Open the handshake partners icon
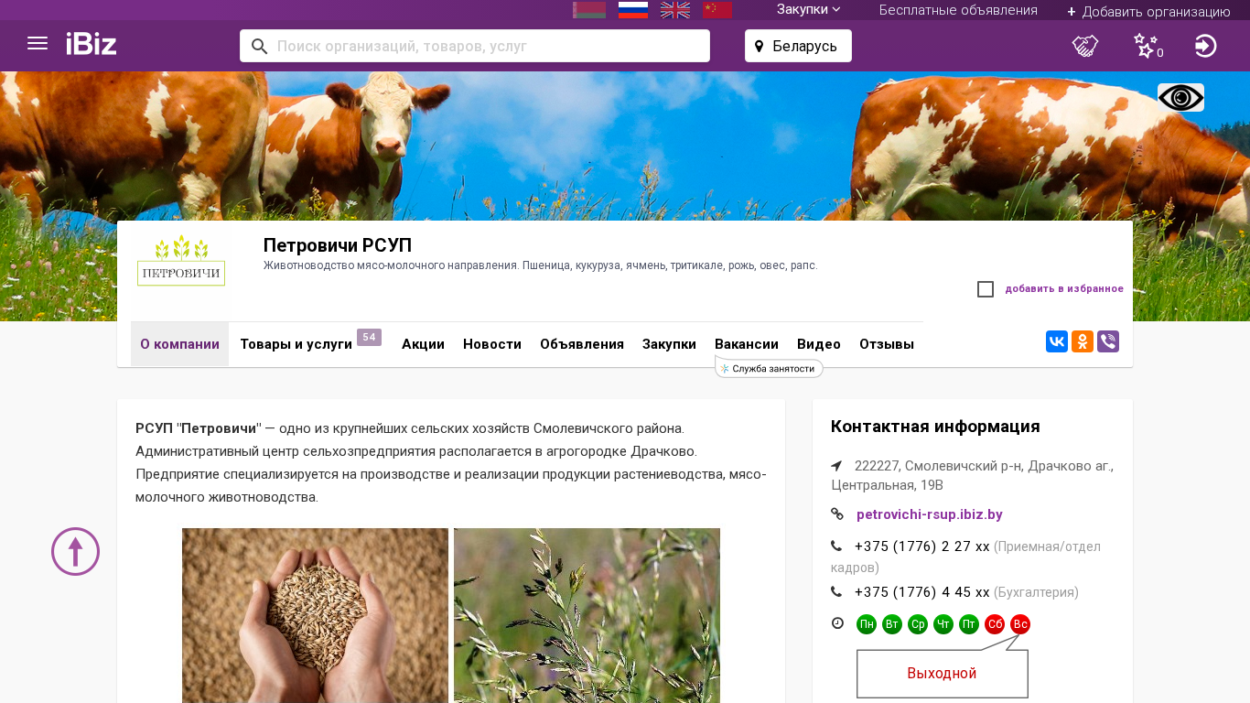The image size is (1250, 703). click(x=1085, y=46)
